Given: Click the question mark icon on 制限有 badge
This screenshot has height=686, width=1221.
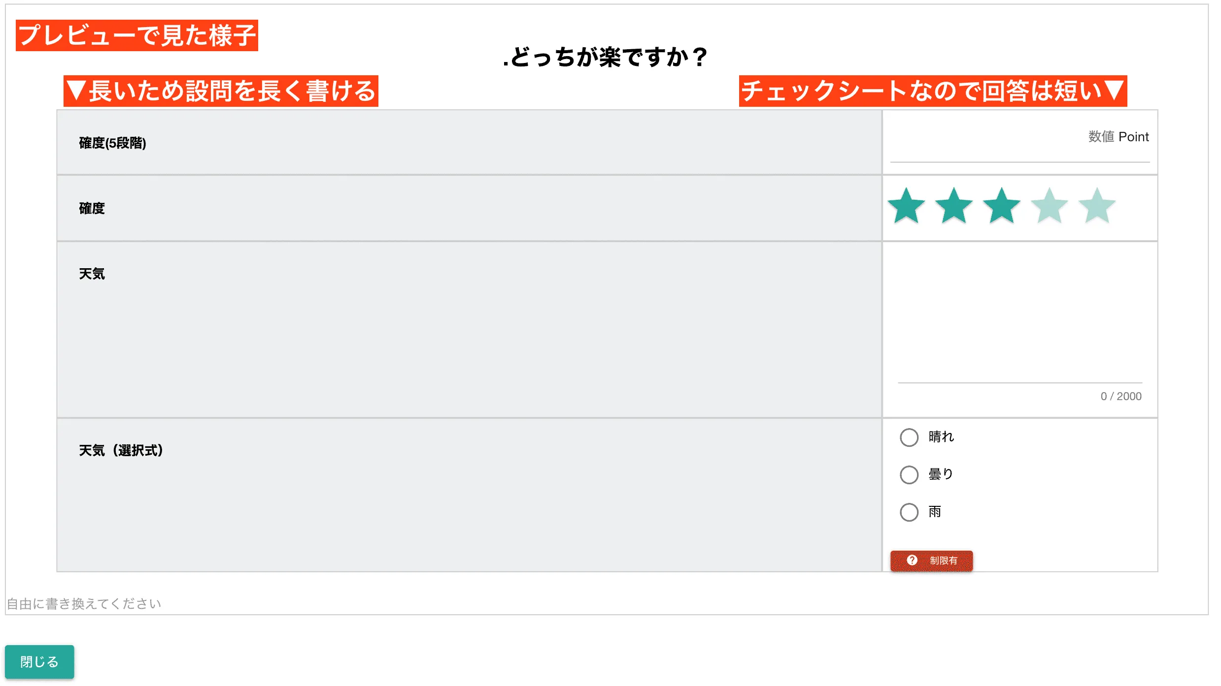Looking at the screenshot, I should tap(913, 560).
